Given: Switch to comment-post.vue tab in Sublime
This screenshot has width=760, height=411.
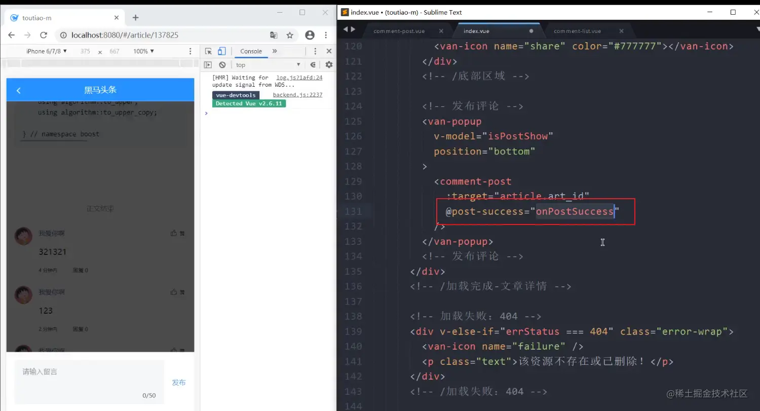Looking at the screenshot, I should coord(399,31).
